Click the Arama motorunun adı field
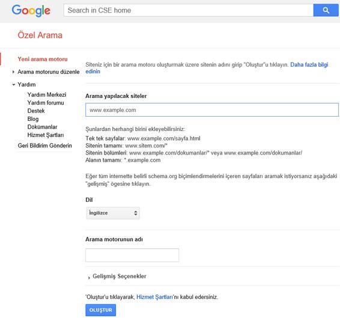Screen dimensions: 340x318 [132, 255]
